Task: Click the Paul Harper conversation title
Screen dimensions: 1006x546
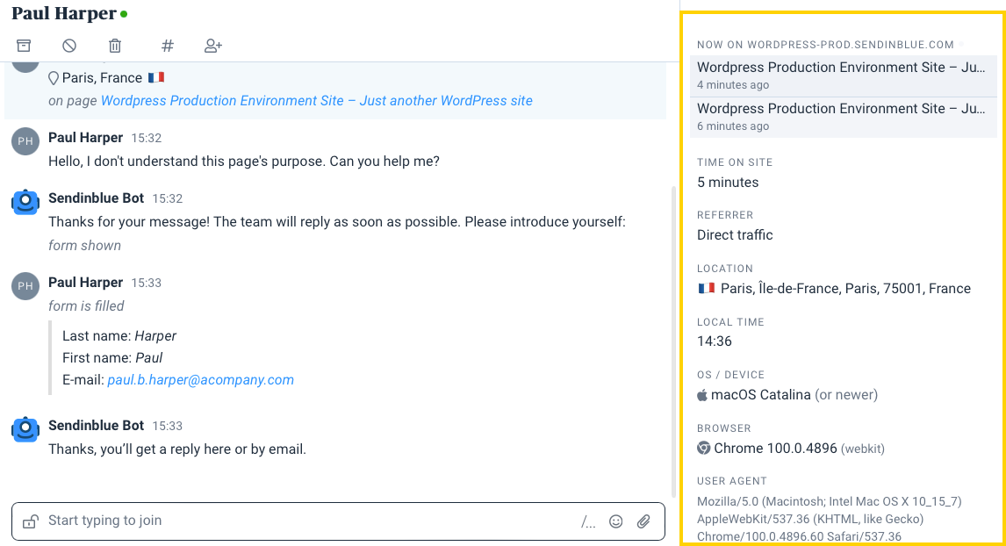Action: (64, 13)
